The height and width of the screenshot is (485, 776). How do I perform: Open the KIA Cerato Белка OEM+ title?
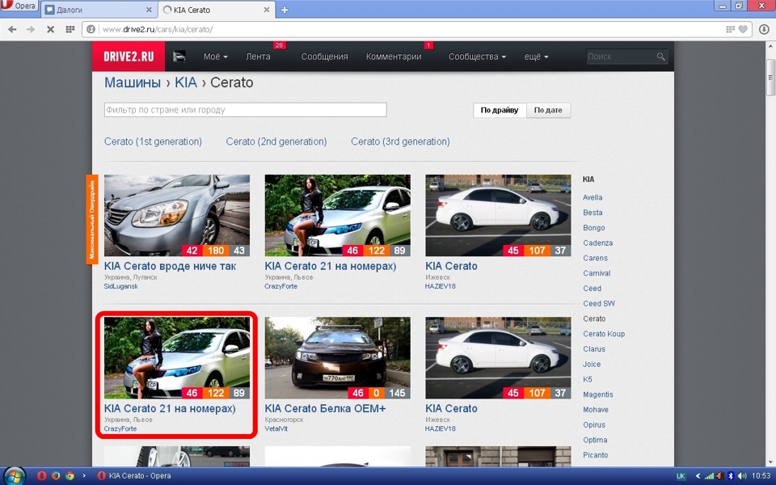pos(325,409)
